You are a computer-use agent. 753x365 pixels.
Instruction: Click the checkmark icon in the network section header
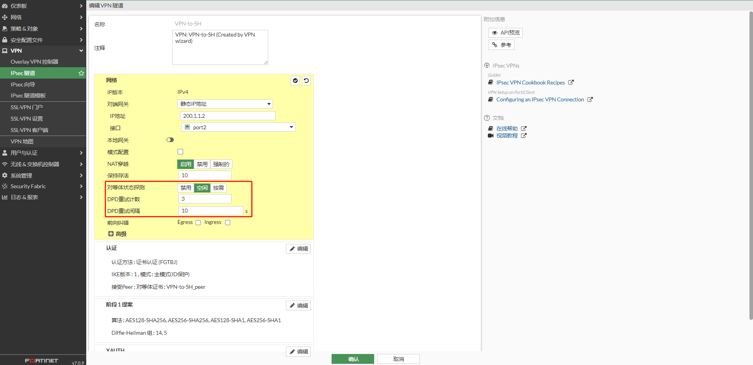point(295,81)
